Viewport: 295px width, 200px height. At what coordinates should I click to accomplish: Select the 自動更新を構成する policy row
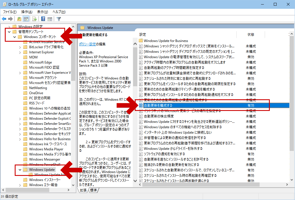click(x=214, y=105)
